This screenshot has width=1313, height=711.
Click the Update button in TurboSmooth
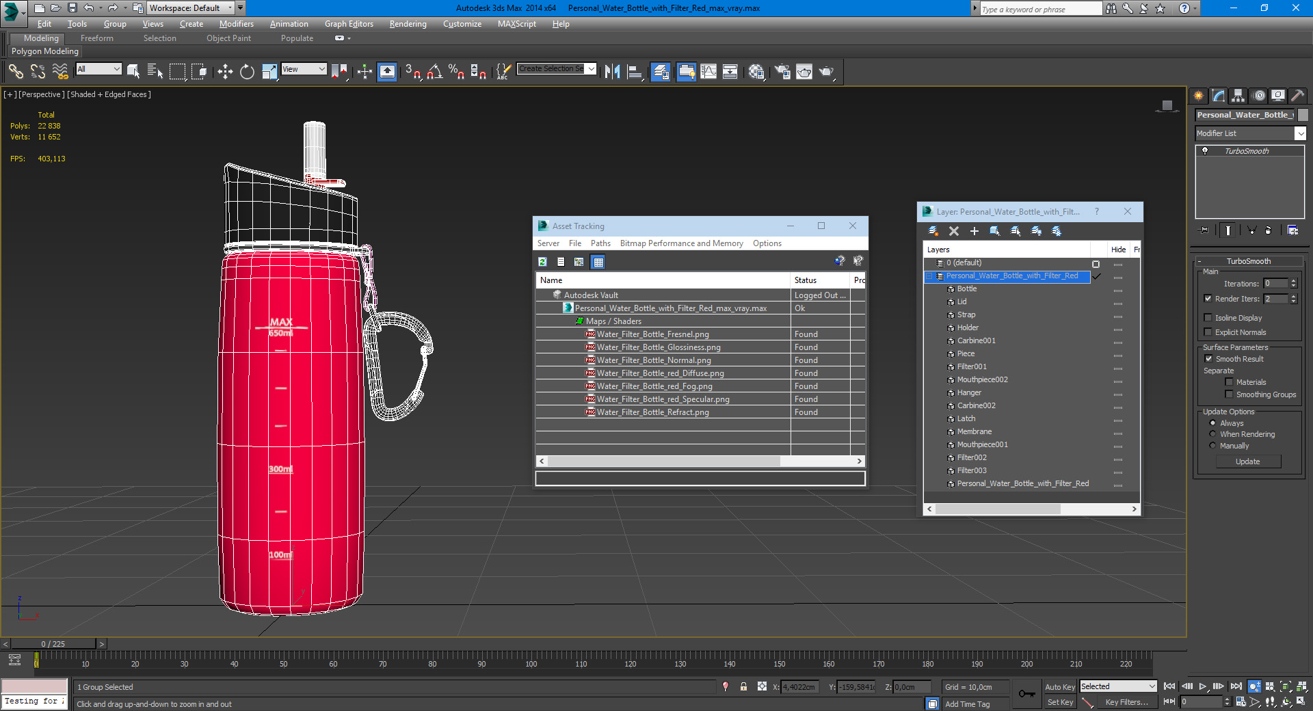pos(1248,461)
